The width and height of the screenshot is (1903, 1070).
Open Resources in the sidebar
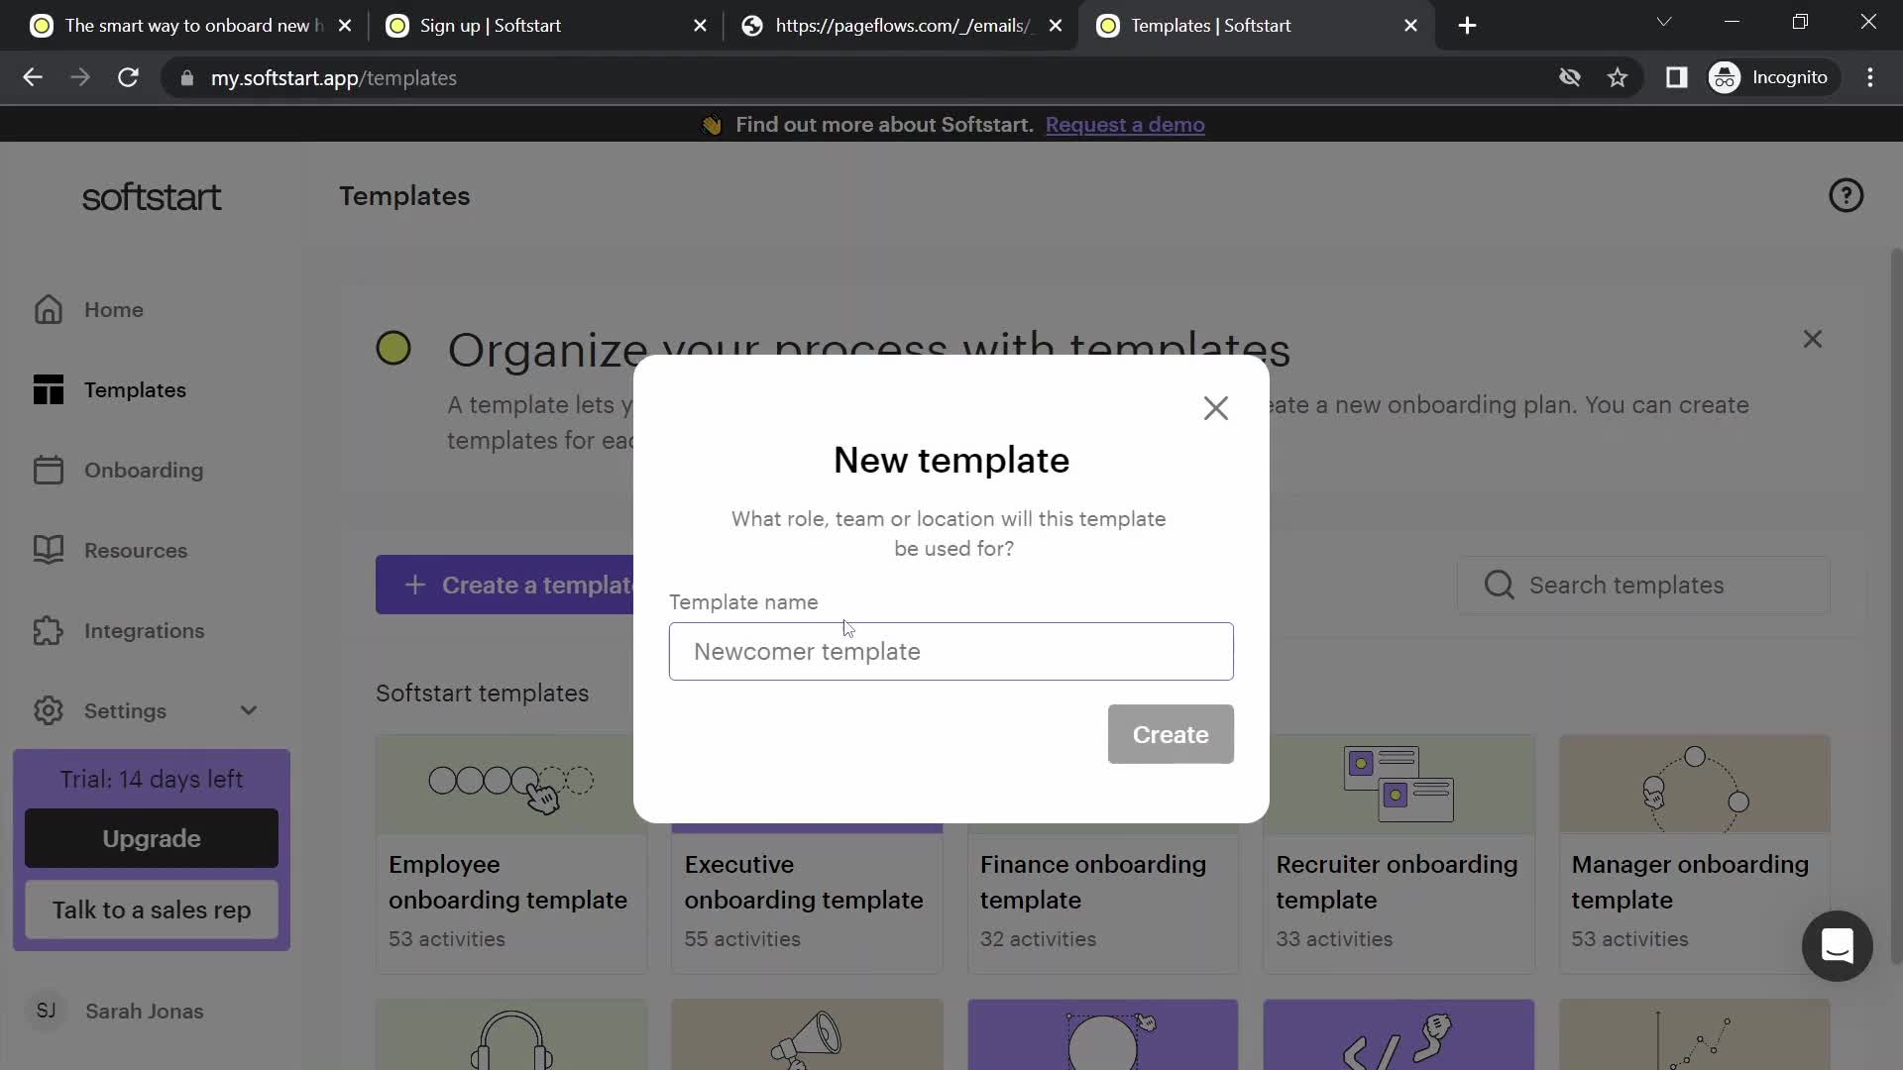135,551
